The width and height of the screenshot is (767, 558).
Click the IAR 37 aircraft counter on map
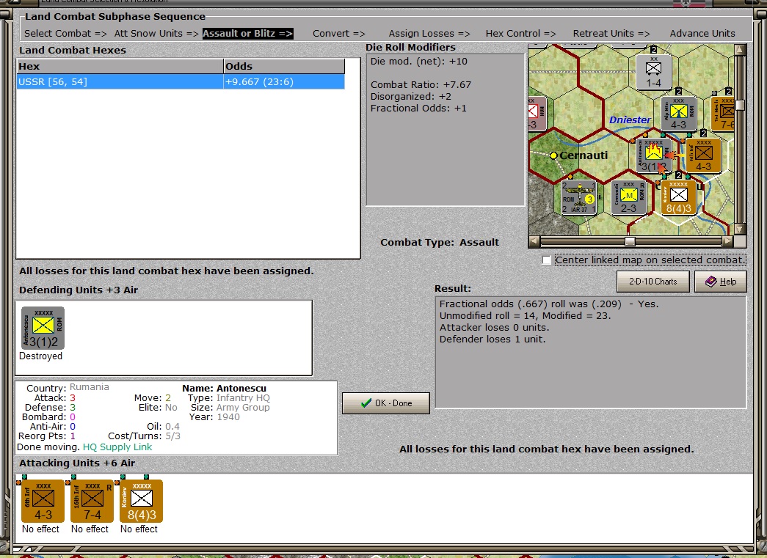click(579, 197)
